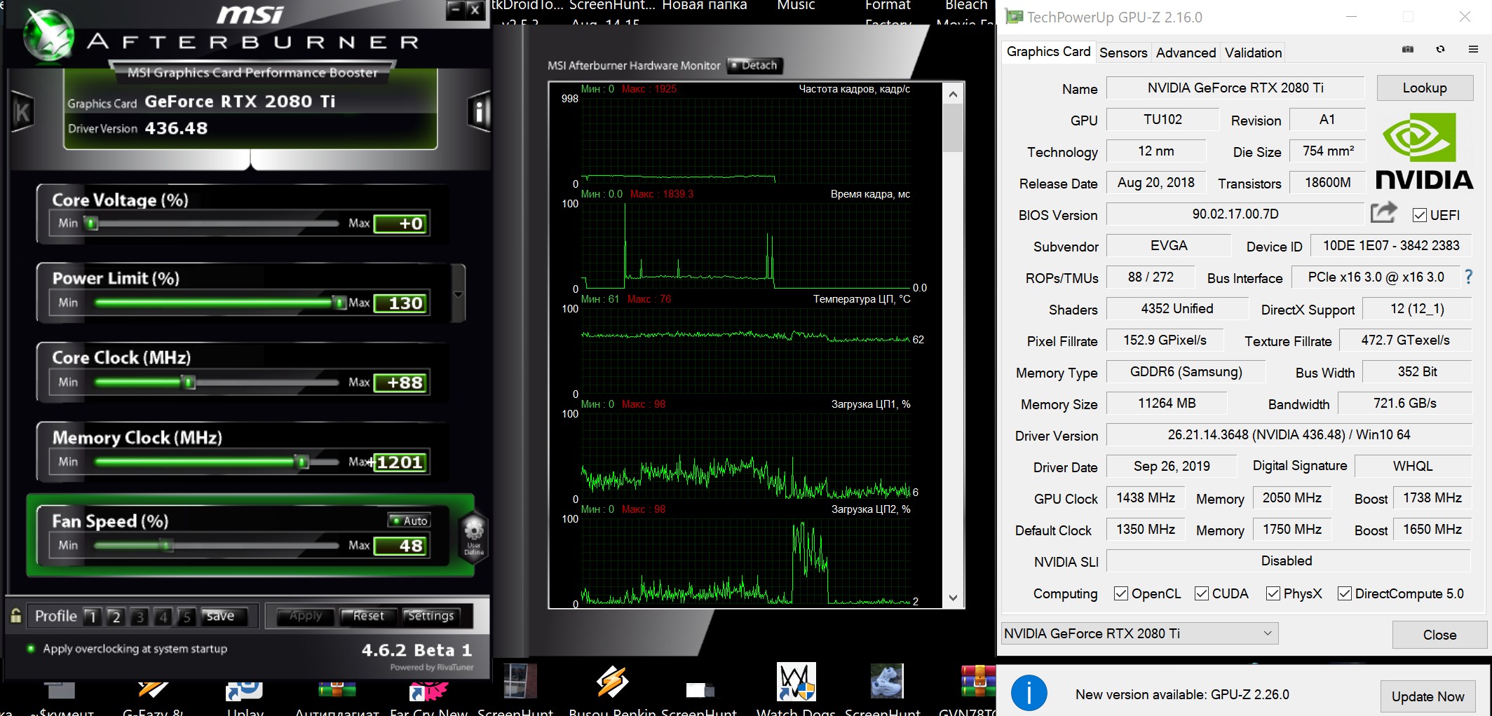1492x716 pixels.
Task: Expand the Power Limit arrow
Action: pos(459,294)
